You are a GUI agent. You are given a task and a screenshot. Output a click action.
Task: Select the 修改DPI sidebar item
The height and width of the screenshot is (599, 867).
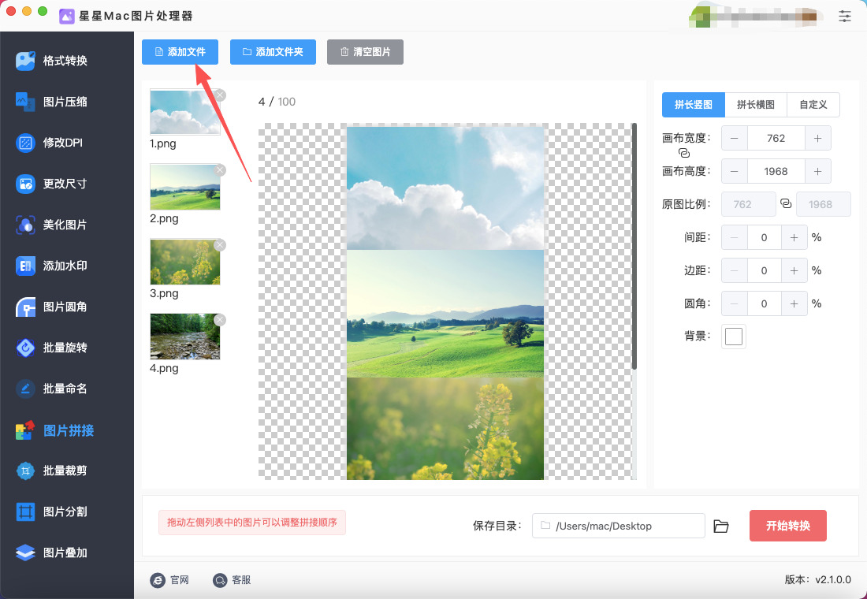click(50, 143)
